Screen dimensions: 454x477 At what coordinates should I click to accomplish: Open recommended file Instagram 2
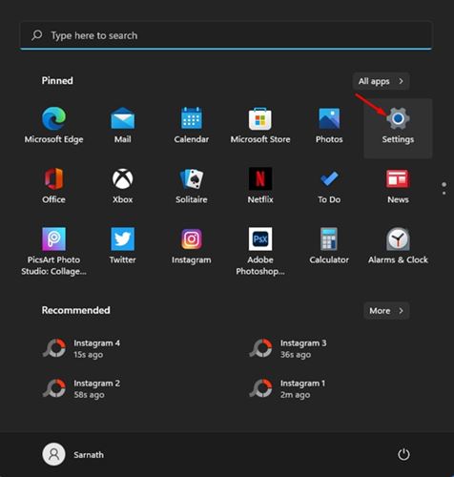coord(82,388)
